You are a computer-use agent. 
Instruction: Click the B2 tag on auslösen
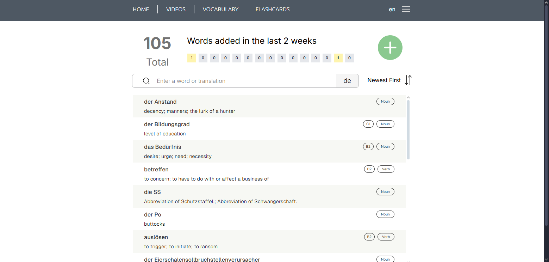point(369,237)
